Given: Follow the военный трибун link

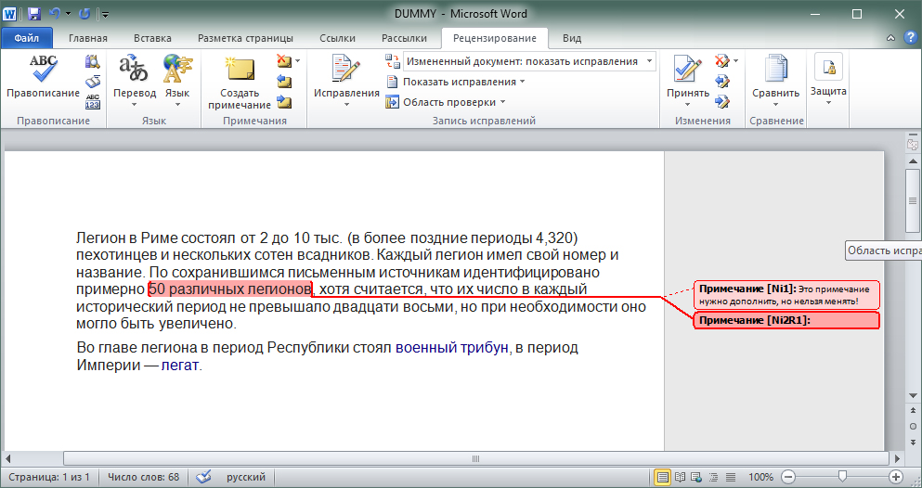Looking at the screenshot, I should (x=451, y=348).
